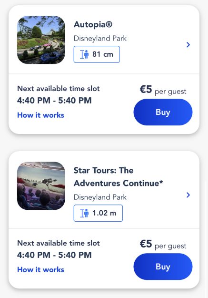
Task: Tap the Autopia attraction thumbnail
Action: (x=41, y=40)
